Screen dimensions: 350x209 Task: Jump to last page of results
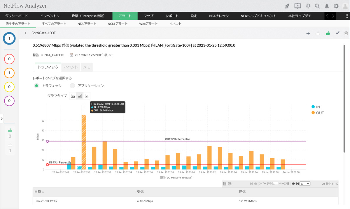tap(297, 184)
